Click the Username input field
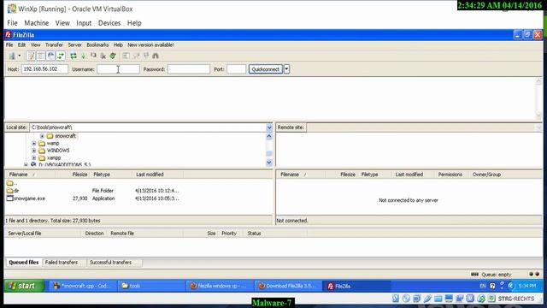 click(118, 69)
